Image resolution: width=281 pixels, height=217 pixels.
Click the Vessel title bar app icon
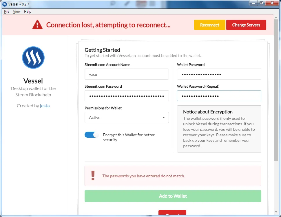click(5, 4)
